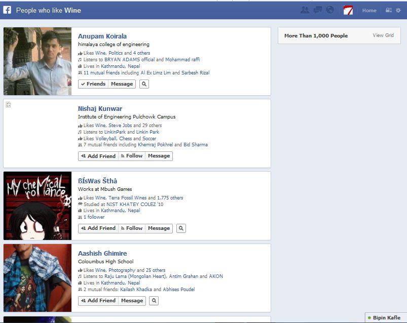Screen dimensions: 407x323
Task: Open Bid Sharma mutual friend link
Action: click(x=196, y=145)
